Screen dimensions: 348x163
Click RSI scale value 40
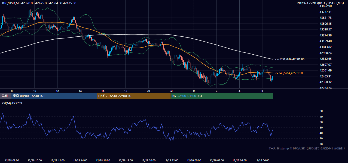point(321,133)
